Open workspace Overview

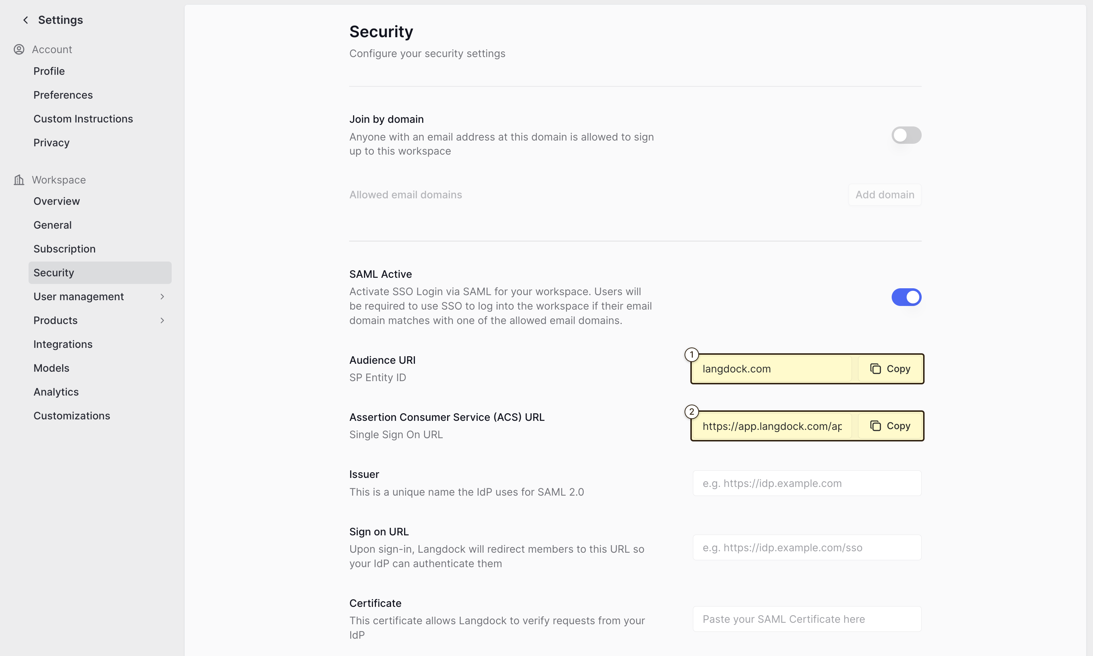[x=100, y=201]
